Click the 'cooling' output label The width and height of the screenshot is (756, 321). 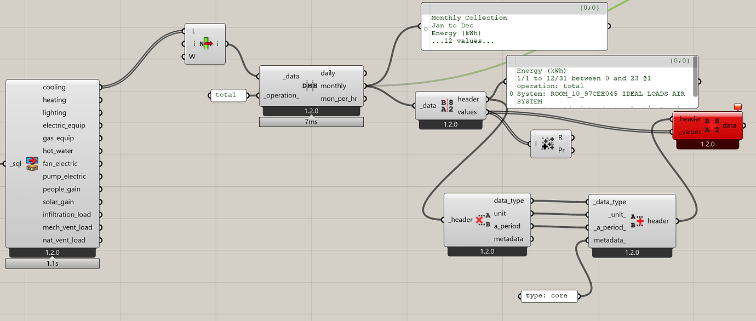(x=54, y=87)
